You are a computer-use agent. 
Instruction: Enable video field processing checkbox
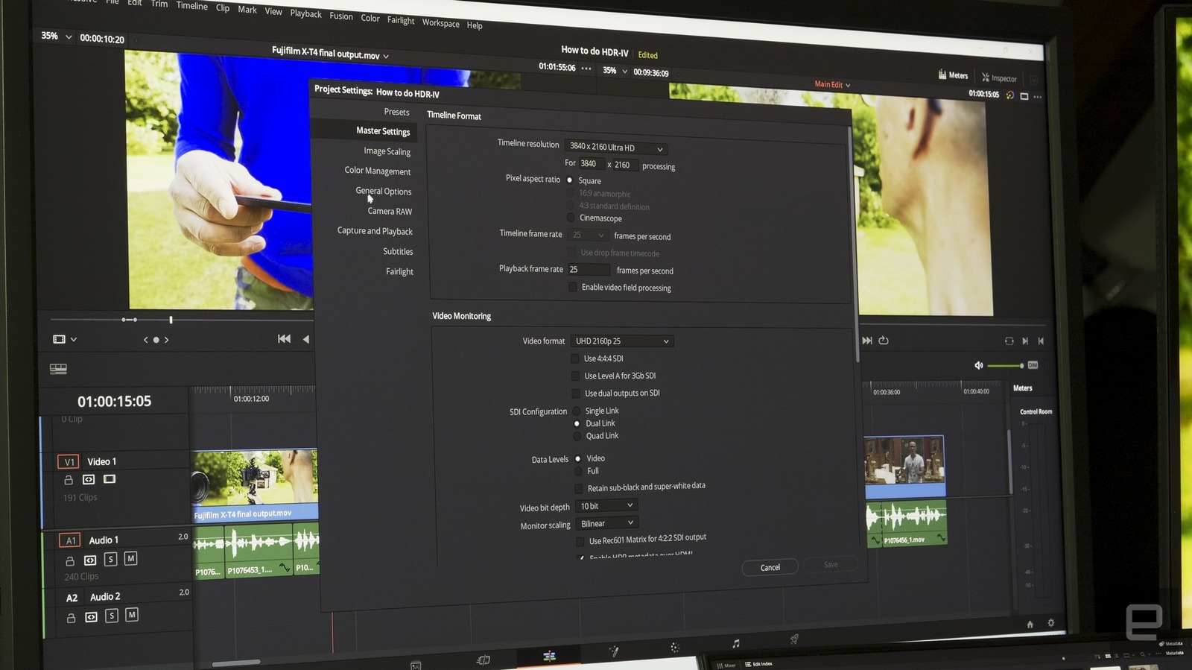(572, 287)
